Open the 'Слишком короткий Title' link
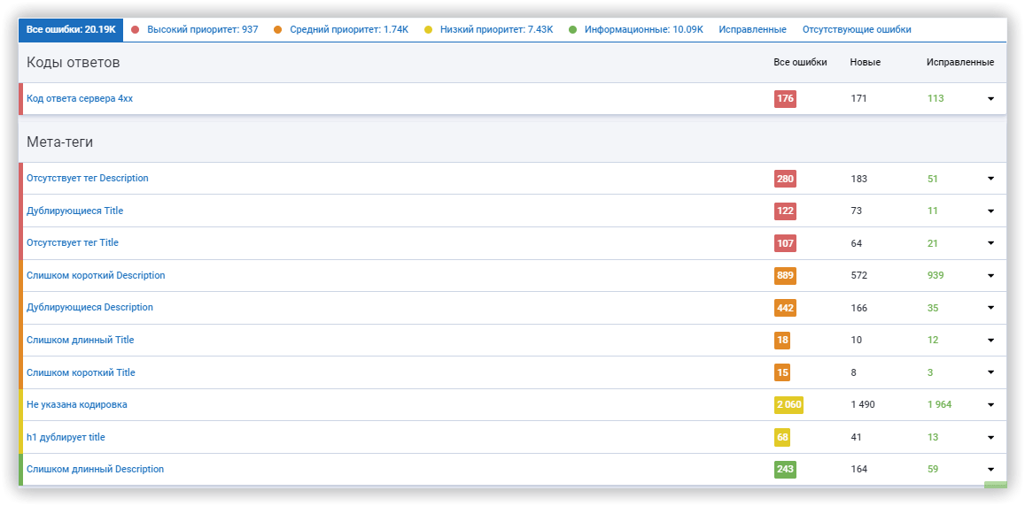Screen dimensions: 1025x506 [x=81, y=372]
